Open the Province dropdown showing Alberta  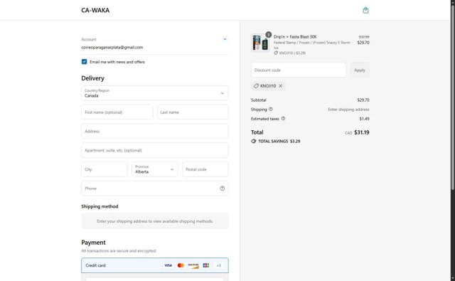click(x=155, y=169)
